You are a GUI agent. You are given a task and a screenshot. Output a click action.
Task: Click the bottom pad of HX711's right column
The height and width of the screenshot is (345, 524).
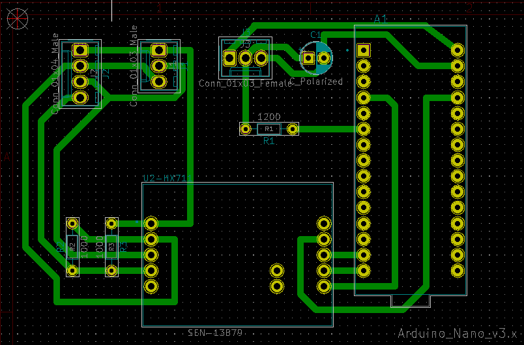(x=324, y=286)
